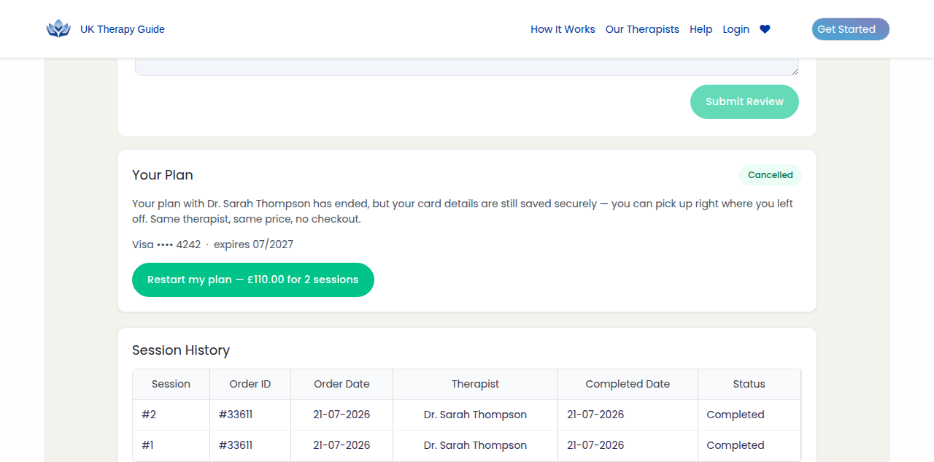This screenshot has height=462, width=934.
Task: Click Dr. Sarah Thompson in session #1 row
Action: [475, 445]
